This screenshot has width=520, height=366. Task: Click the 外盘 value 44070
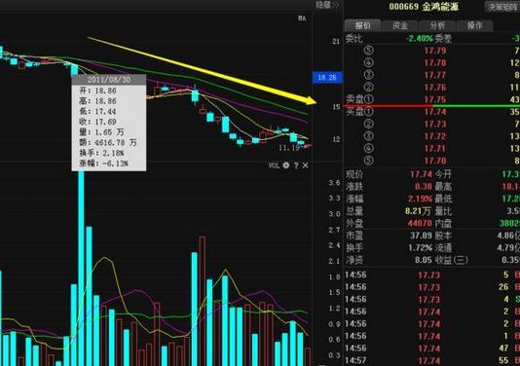pyautogui.click(x=420, y=224)
